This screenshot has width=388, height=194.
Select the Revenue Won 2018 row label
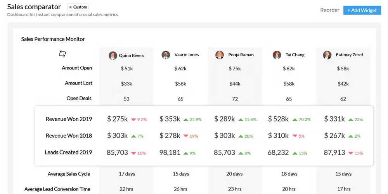click(x=69, y=136)
